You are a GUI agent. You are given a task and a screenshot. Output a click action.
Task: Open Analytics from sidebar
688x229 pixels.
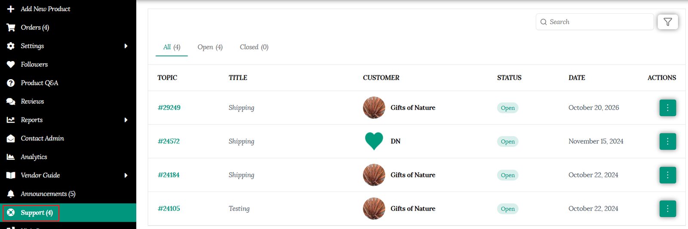(34, 157)
